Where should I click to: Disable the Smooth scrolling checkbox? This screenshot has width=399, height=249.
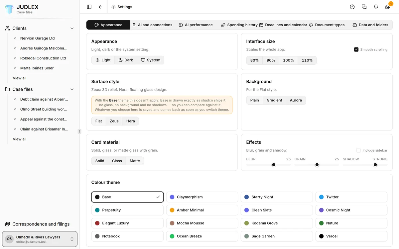pos(356,49)
